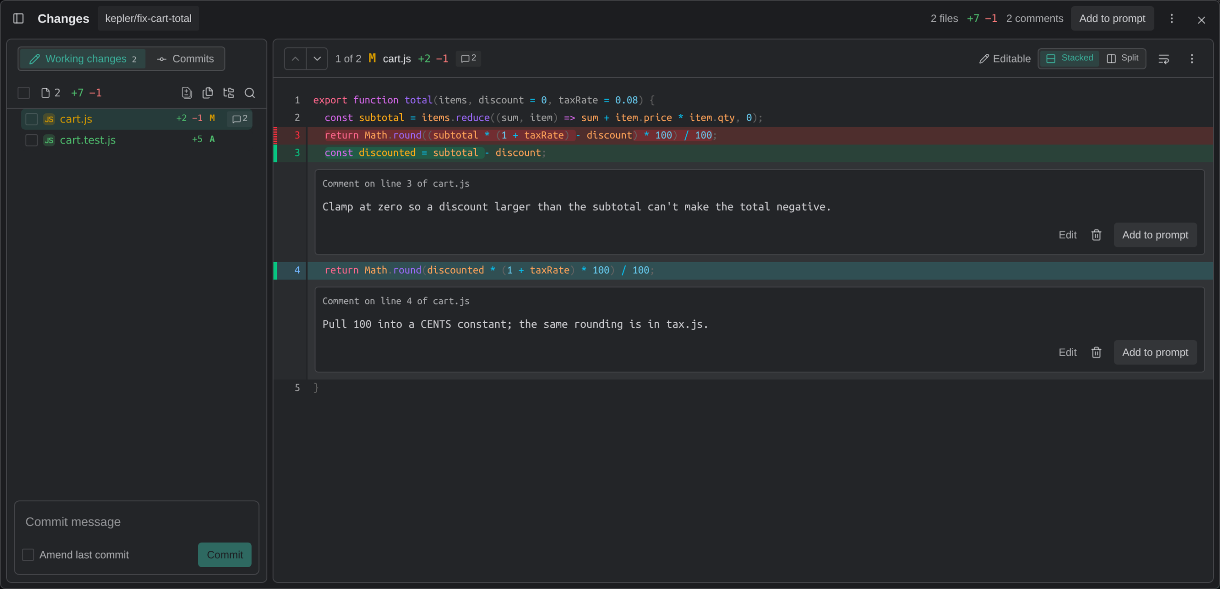Check the cart.test.js file checkbox
This screenshot has height=589, width=1220.
pyautogui.click(x=31, y=140)
